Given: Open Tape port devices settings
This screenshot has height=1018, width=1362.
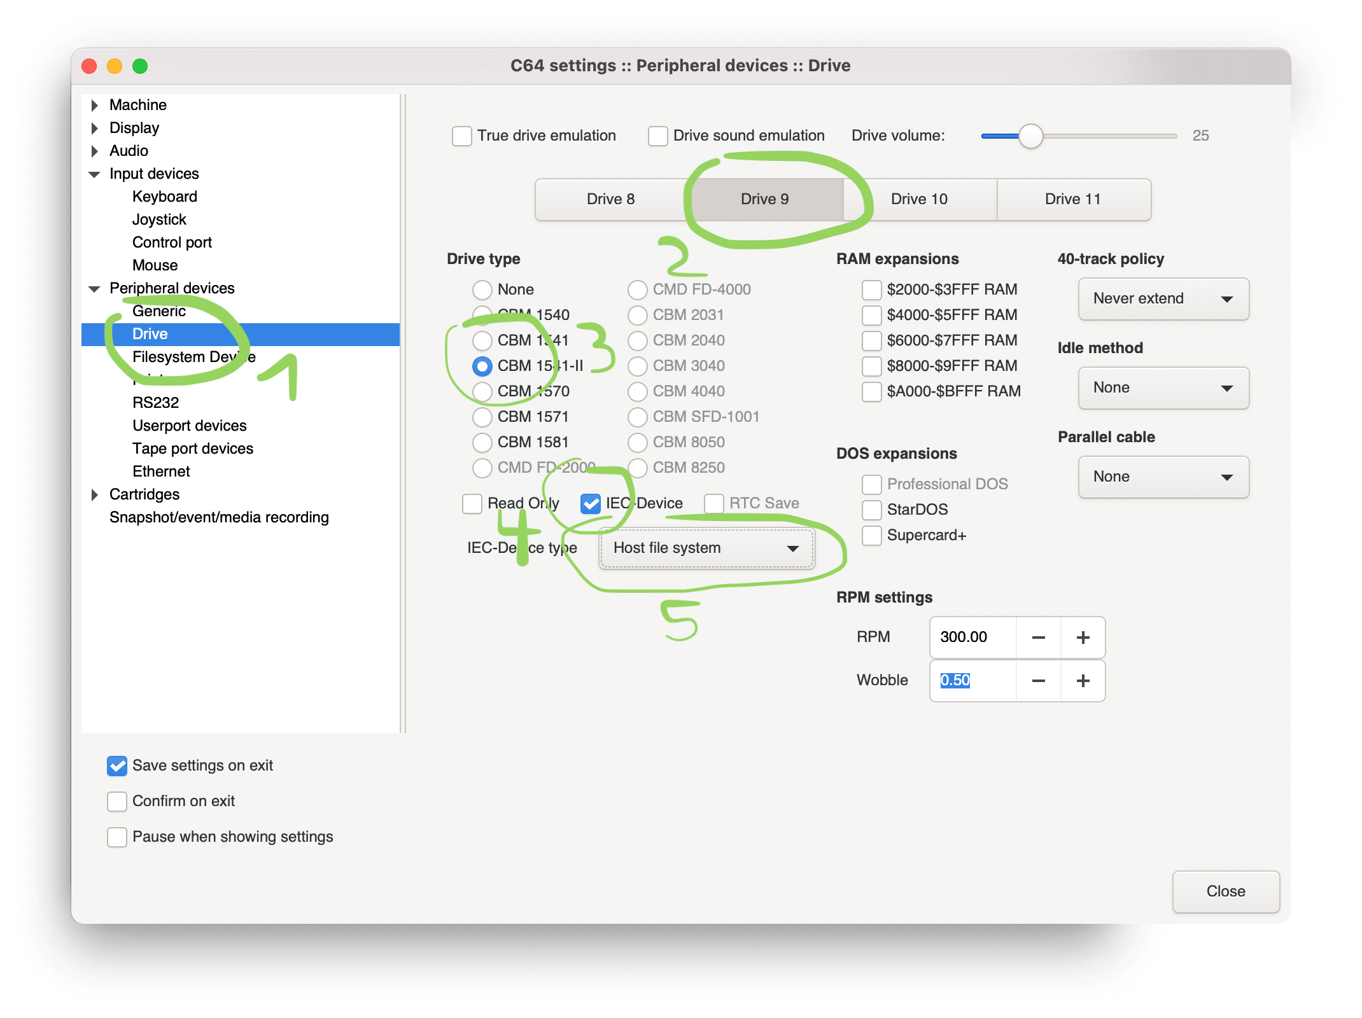Looking at the screenshot, I should point(193,449).
